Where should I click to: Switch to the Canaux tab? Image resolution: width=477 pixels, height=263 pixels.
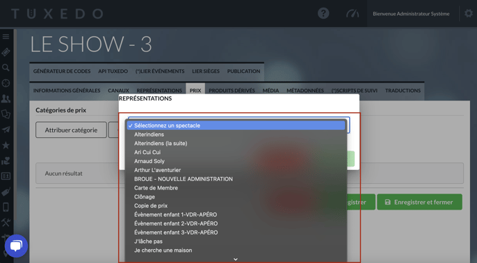click(x=118, y=90)
